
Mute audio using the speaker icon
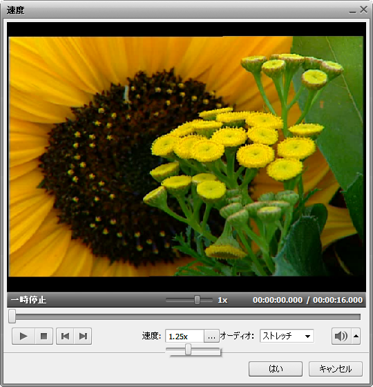(x=341, y=336)
